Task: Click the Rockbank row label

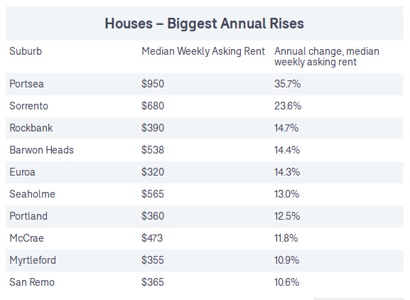Action: coord(31,128)
